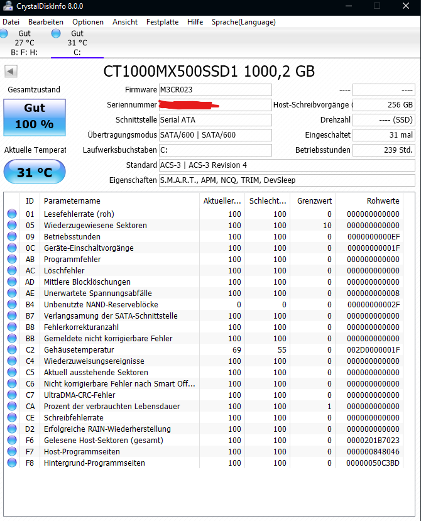The height and width of the screenshot is (521, 421).
Task: Click the ID column header
Action: tap(30, 200)
